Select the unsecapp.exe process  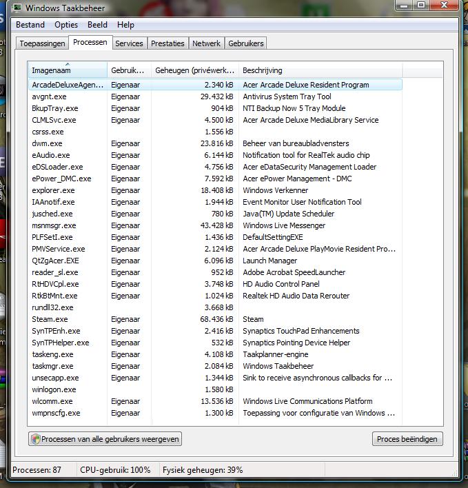215,378
